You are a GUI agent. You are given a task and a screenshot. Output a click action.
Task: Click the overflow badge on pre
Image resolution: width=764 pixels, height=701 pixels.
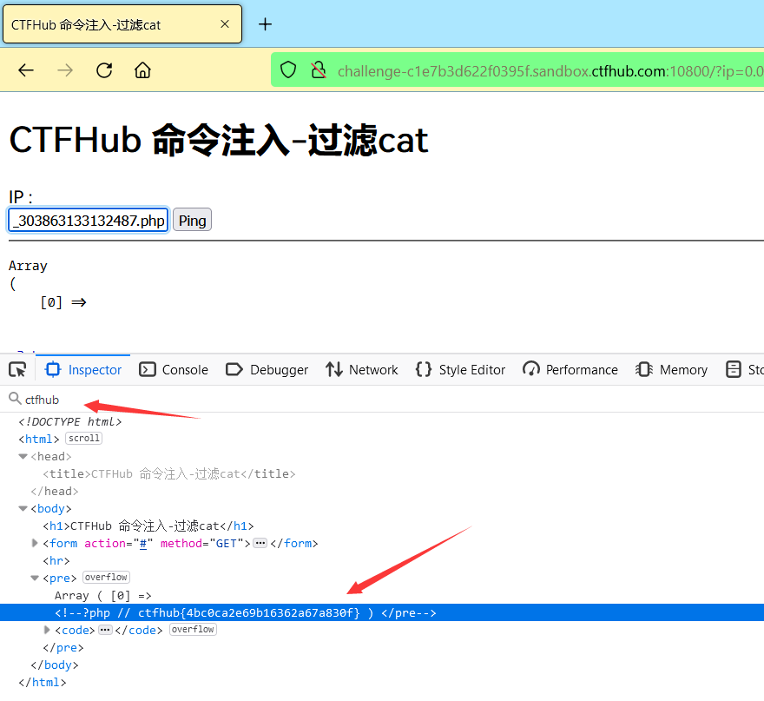pyautogui.click(x=106, y=577)
